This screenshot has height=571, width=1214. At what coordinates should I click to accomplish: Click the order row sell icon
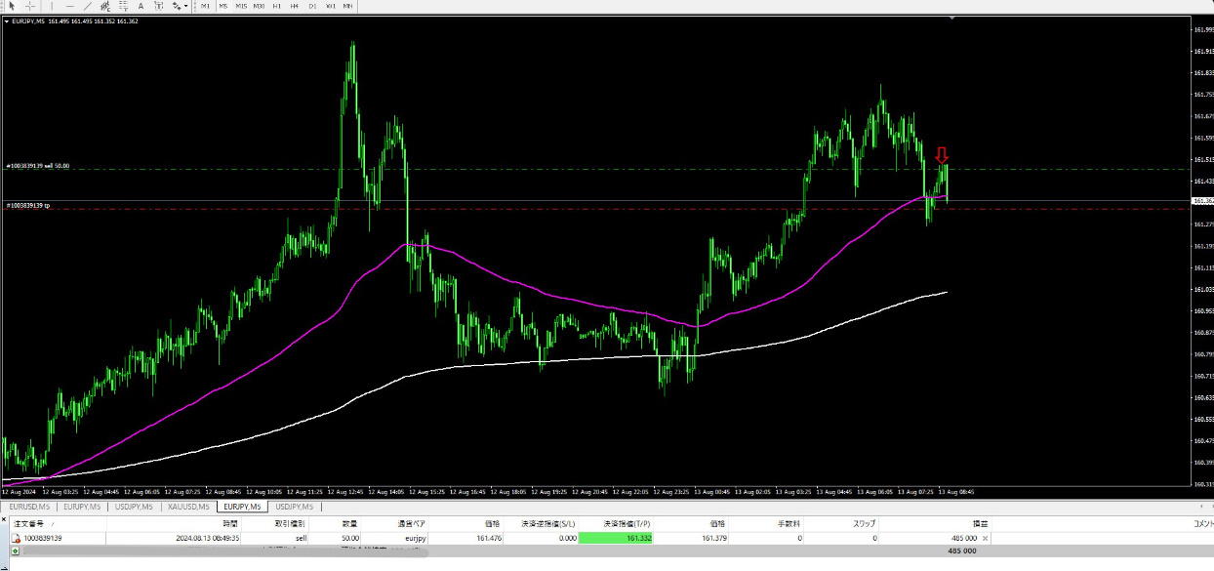pos(16,538)
